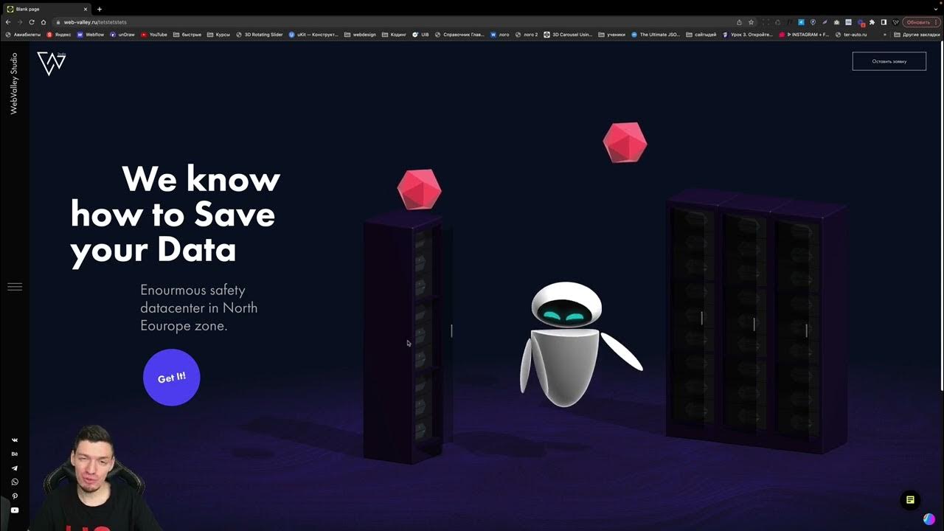
Task: Click the Get It! button
Action: pyautogui.click(x=171, y=378)
